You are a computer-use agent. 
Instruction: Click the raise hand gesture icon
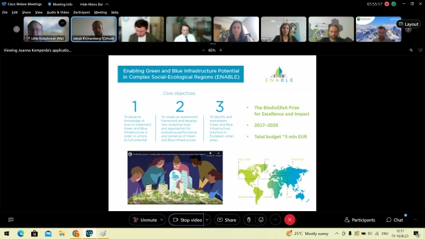[x=249, y=220]
